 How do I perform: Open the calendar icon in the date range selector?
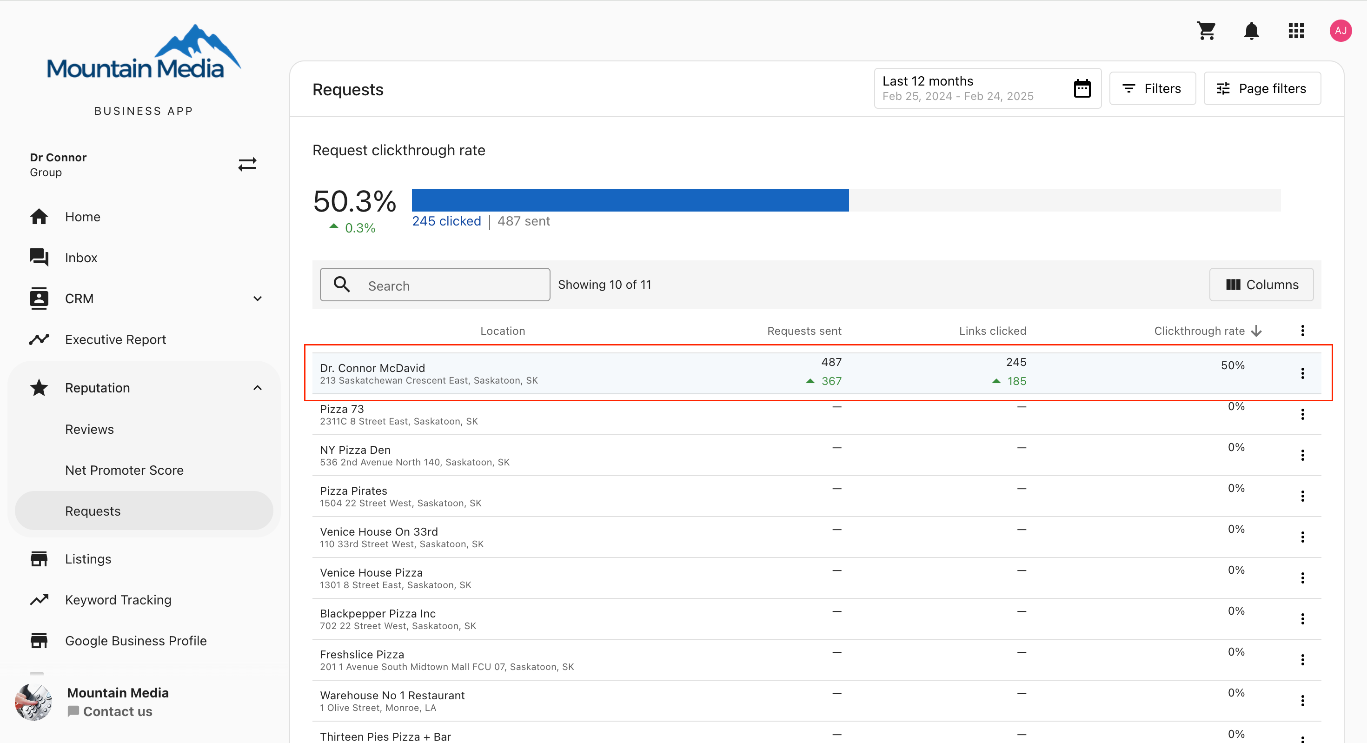pos(1082,88)
